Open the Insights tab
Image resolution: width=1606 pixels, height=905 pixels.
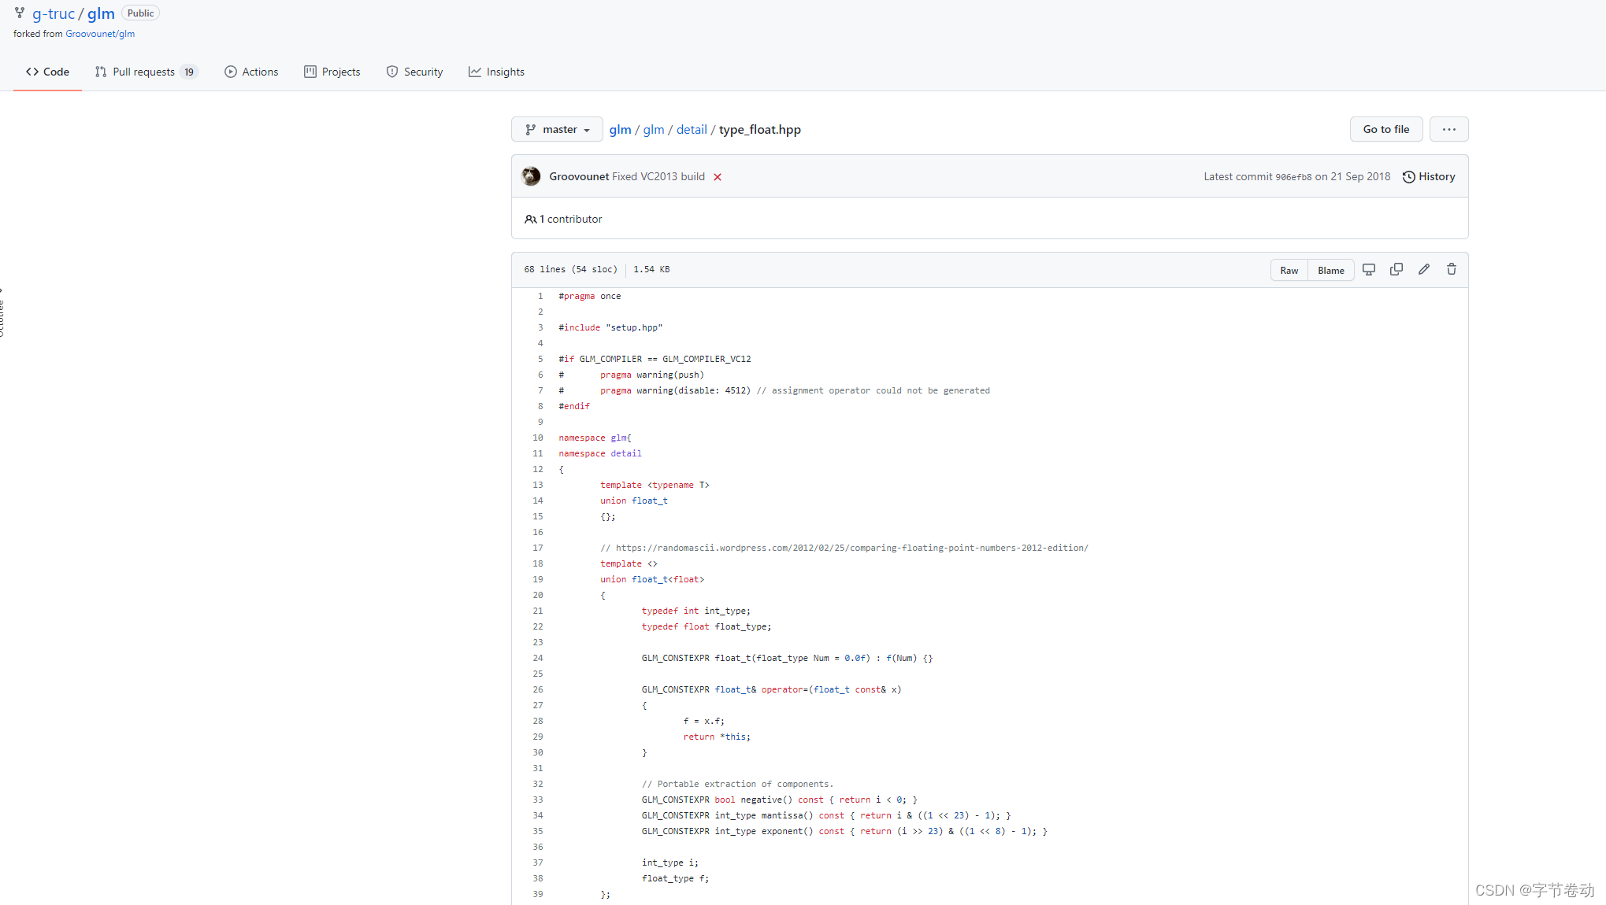click(x=496, y=72)
